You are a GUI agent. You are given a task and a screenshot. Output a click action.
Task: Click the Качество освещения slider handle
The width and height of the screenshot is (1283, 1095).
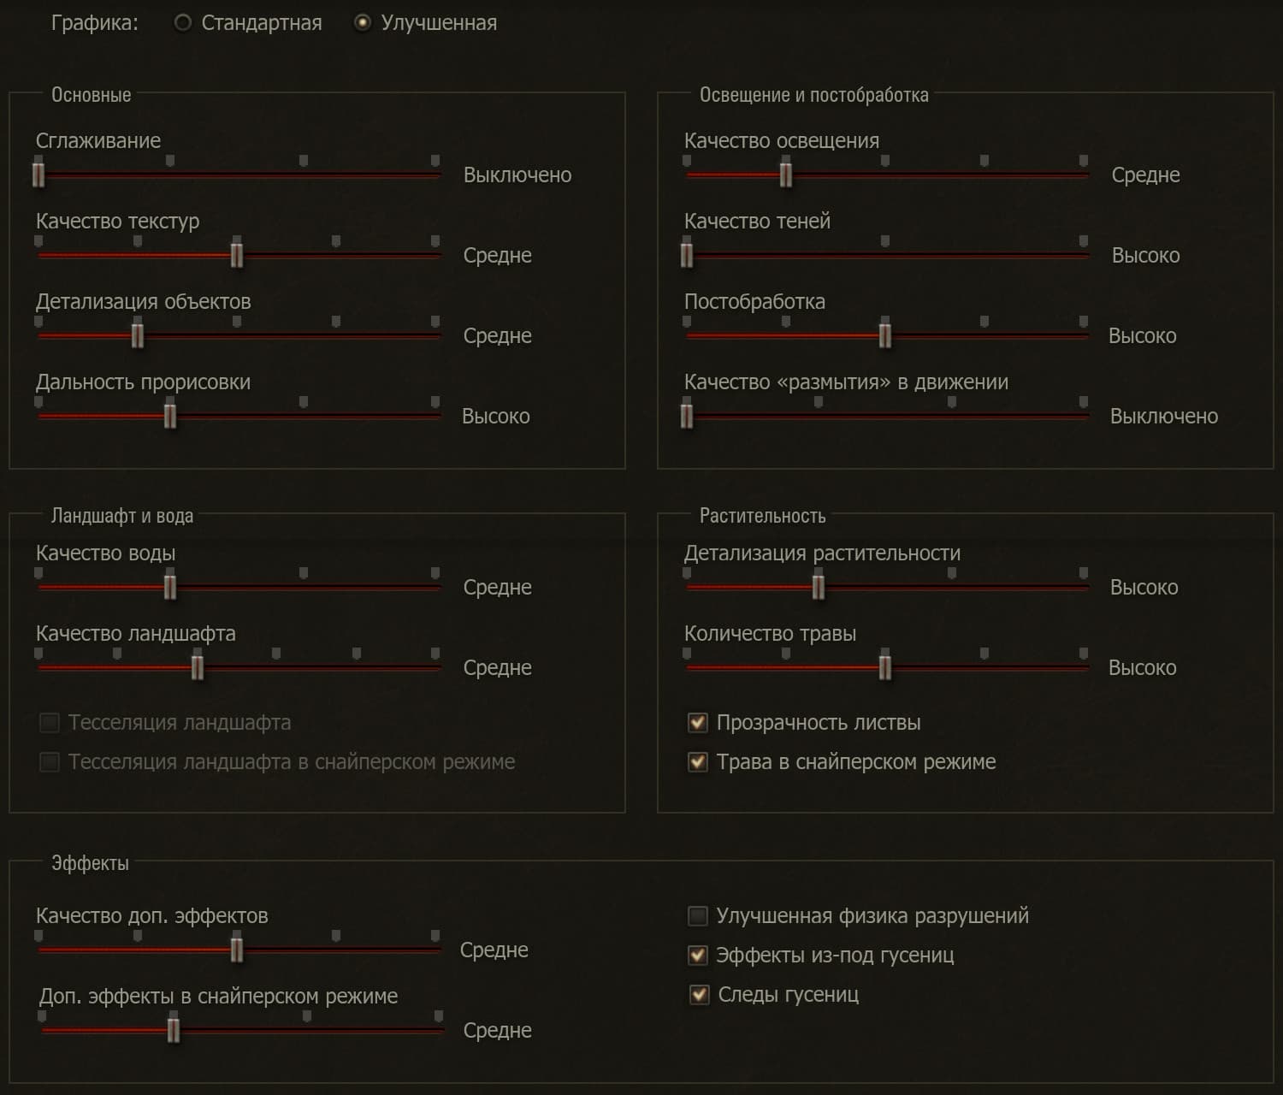click(786, 175)
